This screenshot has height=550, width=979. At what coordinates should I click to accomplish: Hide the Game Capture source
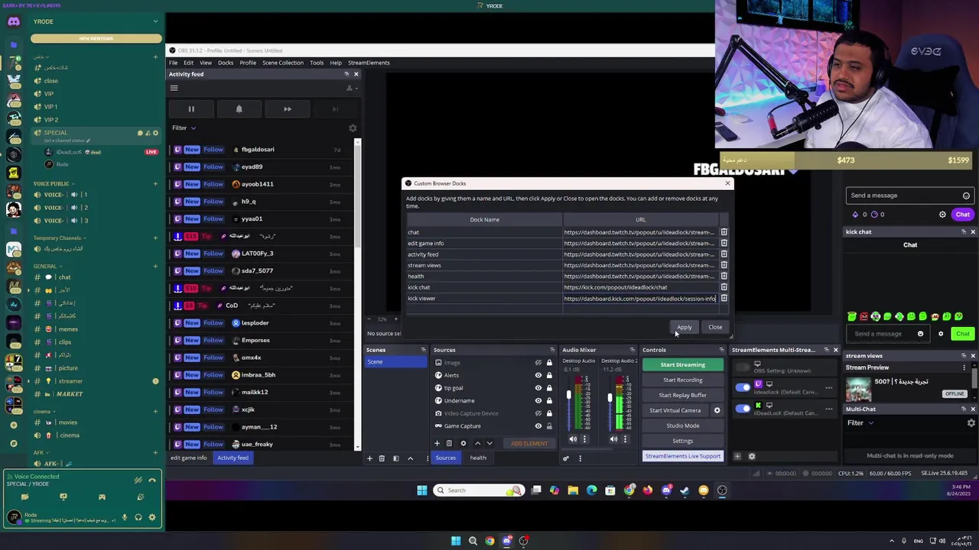538,426
